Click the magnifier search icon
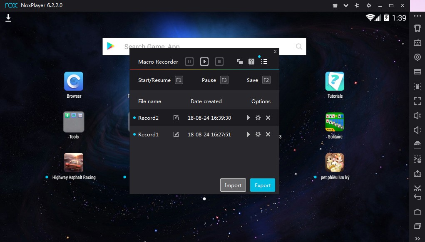425x242 pixels. tap(299, 47)
